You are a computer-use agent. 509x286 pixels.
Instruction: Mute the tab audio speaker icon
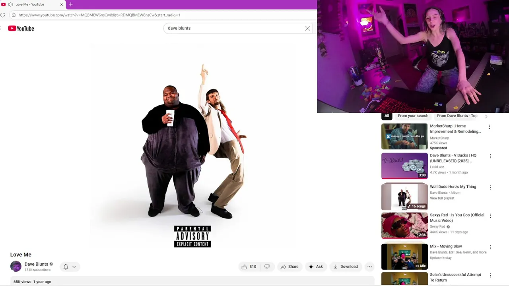(x=10, y=4)
